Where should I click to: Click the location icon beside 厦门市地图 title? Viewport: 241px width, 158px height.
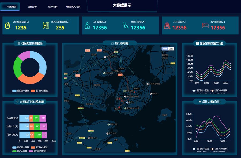[x=113, y=43]
